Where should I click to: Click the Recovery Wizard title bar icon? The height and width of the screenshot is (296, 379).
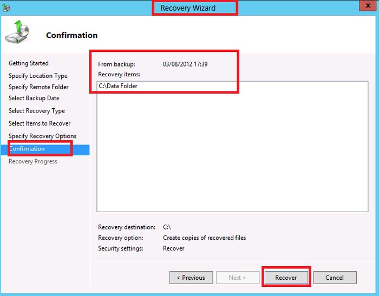coord(6,8)
